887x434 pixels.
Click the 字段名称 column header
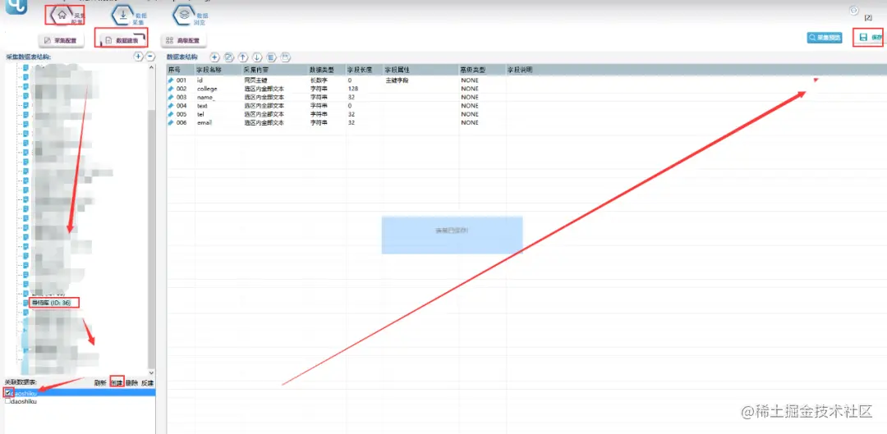click(x=218, y=70)
